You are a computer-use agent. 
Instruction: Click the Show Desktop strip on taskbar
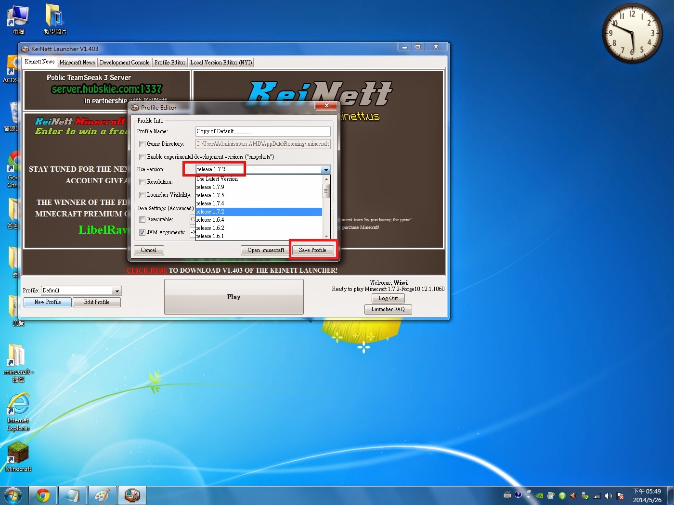pyautogui.click(x=670, y=495)
